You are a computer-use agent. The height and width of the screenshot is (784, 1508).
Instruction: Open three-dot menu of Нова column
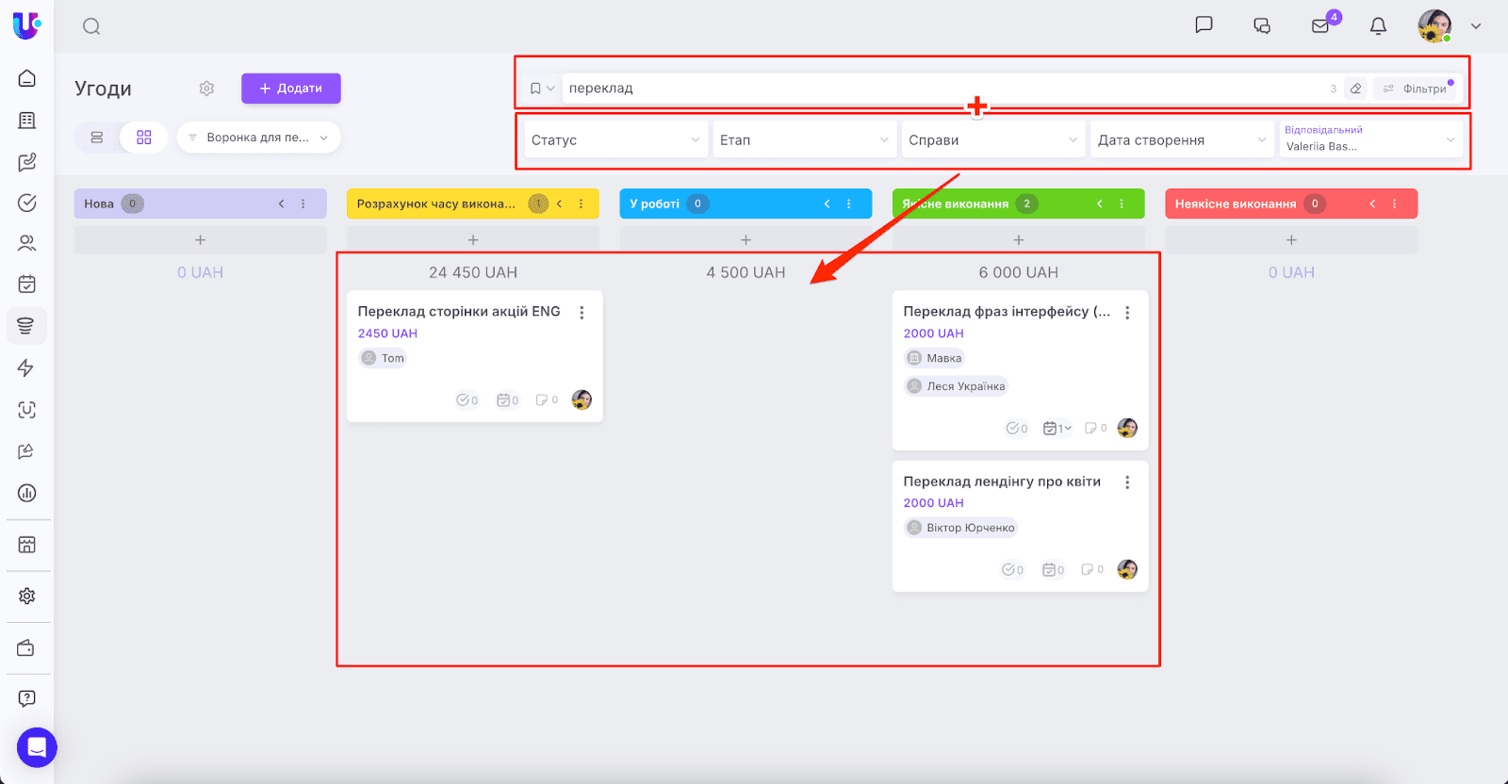(303, 204)
